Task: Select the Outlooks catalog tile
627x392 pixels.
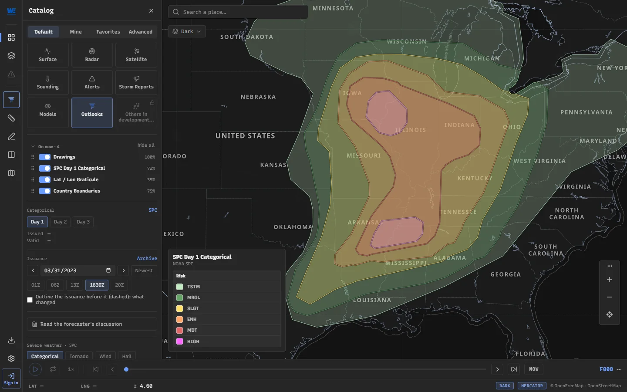Action: point(92,113)
